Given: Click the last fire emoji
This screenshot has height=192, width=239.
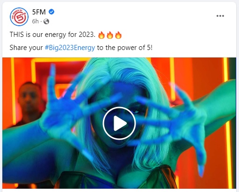Looking at the screenshot, I should (118, 35).
